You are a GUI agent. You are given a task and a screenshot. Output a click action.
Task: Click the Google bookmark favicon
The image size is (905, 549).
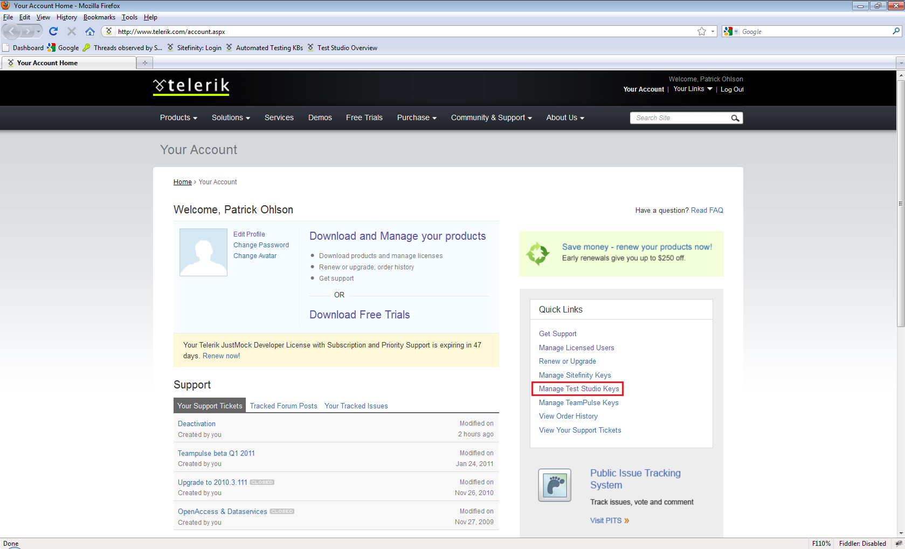tap(51, 47)
